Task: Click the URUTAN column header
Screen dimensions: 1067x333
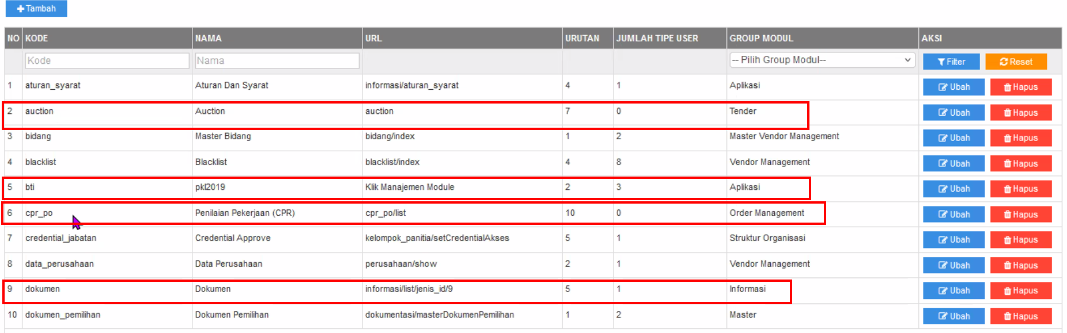Action: [x=582, y=39]
